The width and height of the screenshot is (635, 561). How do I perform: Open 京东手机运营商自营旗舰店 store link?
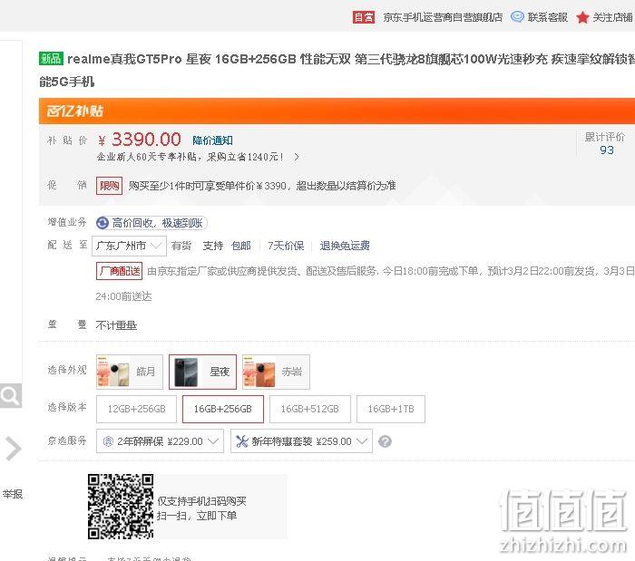[443, 17]
